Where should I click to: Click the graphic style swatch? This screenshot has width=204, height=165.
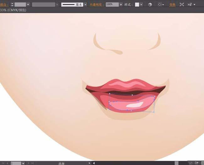tap(137, 5)
